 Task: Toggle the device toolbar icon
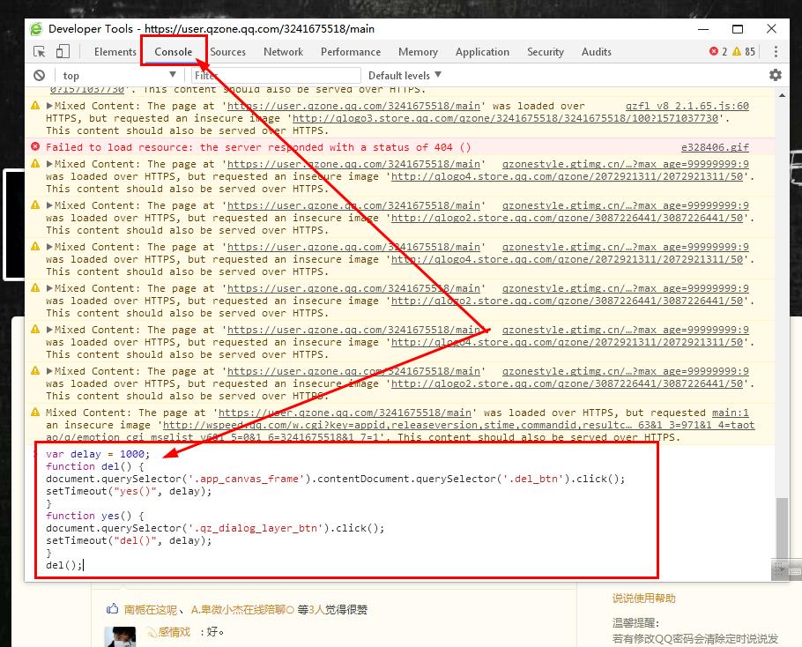pos(63,51)
